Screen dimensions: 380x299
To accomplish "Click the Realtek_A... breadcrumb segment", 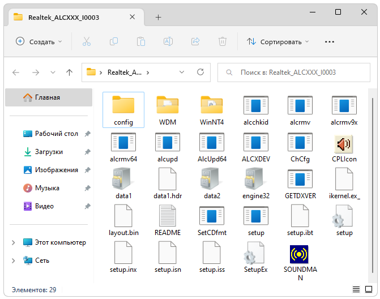I will 125,72.
